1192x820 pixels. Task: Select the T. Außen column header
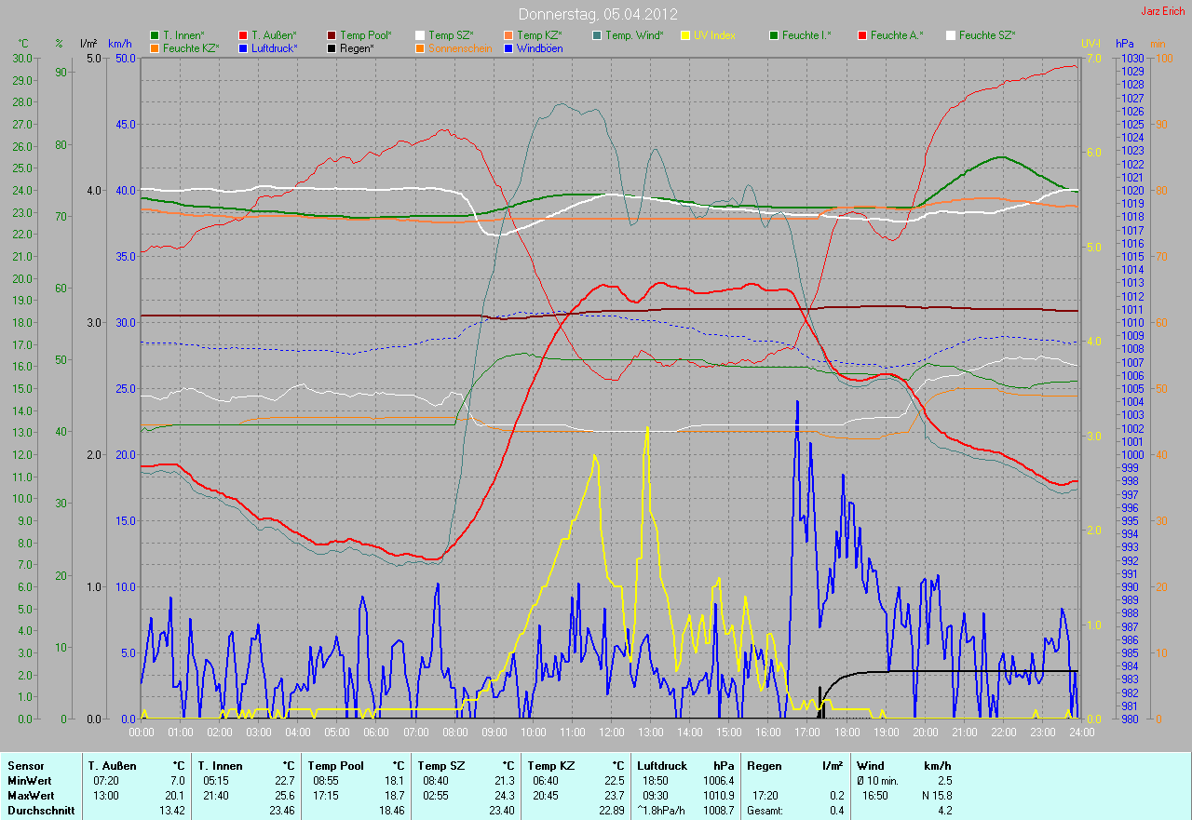point(110,765)
